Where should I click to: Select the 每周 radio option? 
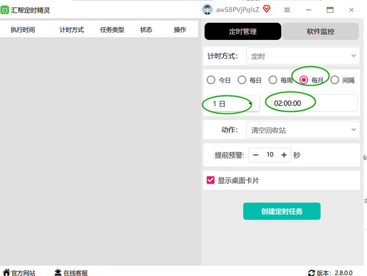click(x=273, y=80)
